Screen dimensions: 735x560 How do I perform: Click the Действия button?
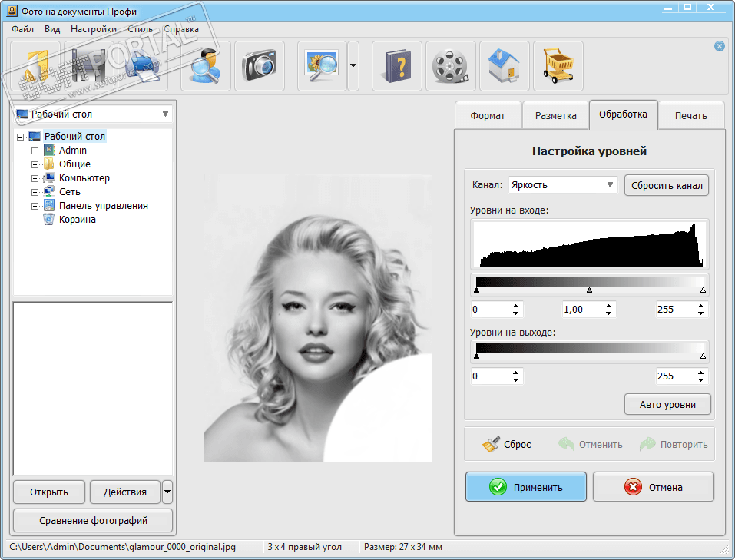pyautogui.click(x=125, y=492)
